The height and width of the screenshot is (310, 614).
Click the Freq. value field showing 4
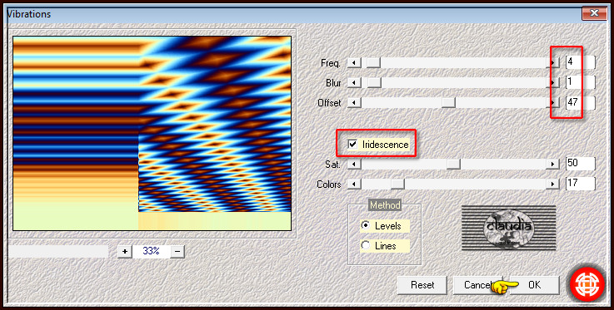click(x=581, y=62)
